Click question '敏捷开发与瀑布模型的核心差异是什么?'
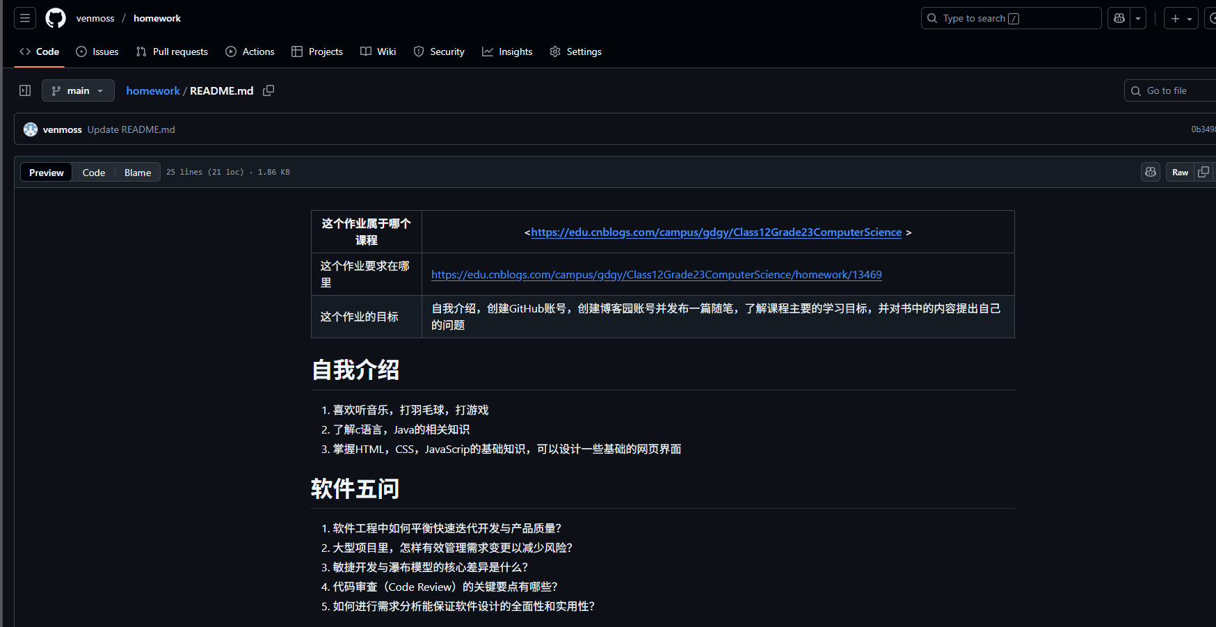 [x=431, y=567]
